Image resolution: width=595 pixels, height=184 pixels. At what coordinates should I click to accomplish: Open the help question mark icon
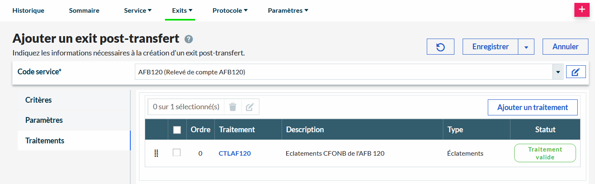point(188,39)
